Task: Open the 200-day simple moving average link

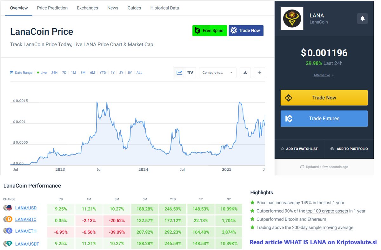Action: [x=323, y=227]
